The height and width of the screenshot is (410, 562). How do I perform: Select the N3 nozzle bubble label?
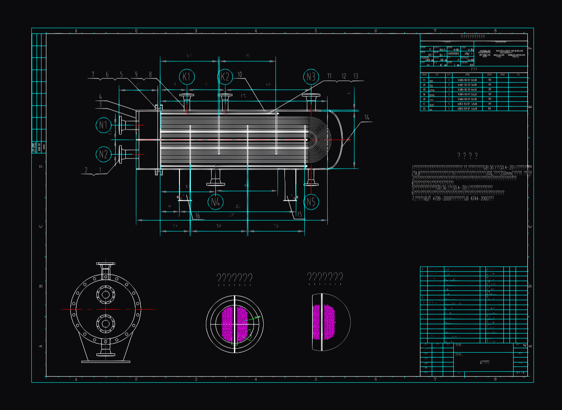(x=311, y=76)
